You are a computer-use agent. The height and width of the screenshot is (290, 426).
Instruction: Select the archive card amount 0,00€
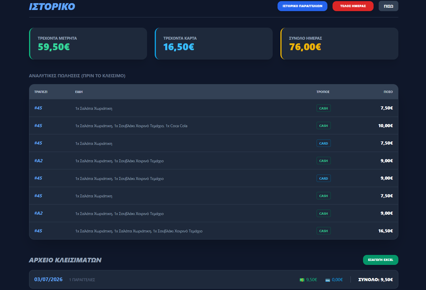tap(337, 280)
